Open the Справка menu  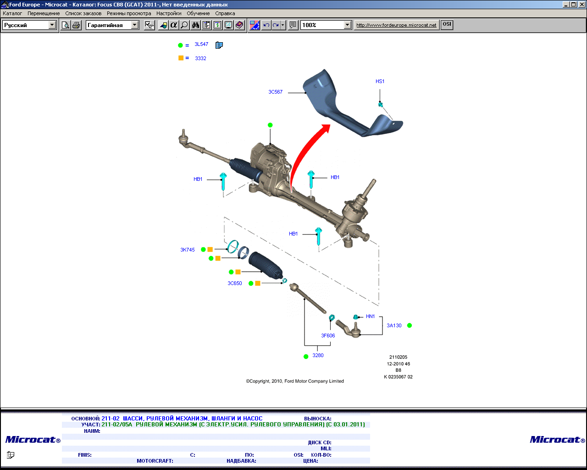click(x=225, y=13)
